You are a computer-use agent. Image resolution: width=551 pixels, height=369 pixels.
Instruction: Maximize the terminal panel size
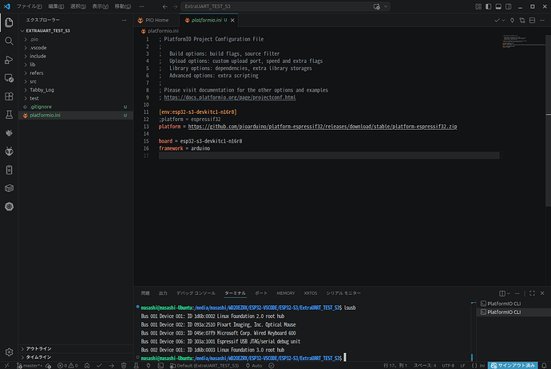coord(532,293)
